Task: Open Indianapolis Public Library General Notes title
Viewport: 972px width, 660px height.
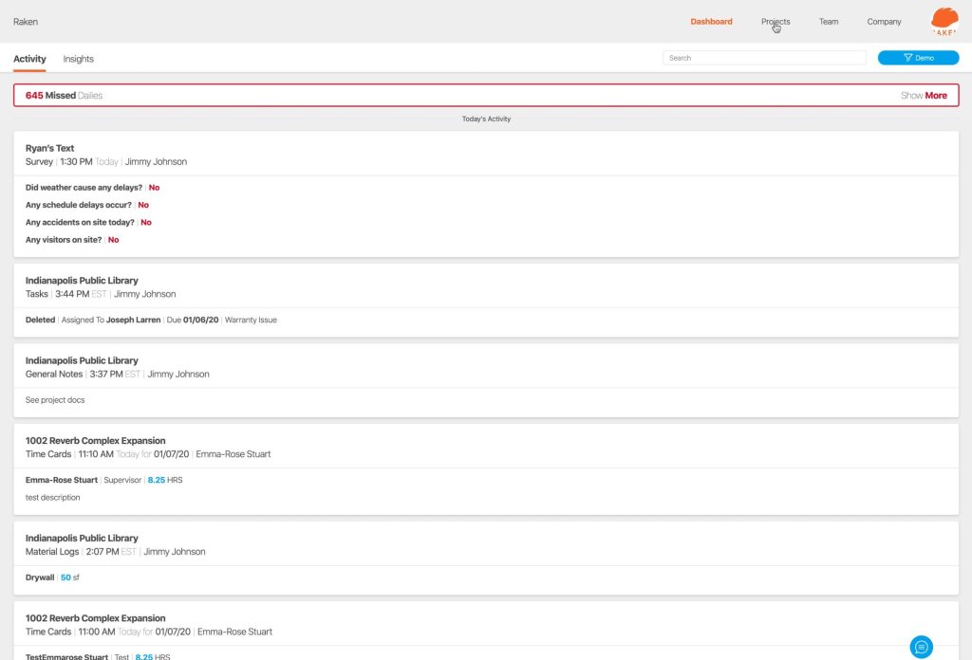Action: [x=82, y=360]
